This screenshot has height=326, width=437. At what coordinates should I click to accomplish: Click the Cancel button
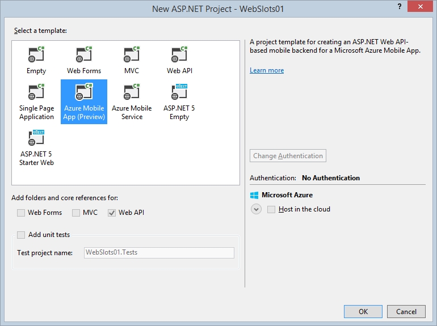coord(406,311)
